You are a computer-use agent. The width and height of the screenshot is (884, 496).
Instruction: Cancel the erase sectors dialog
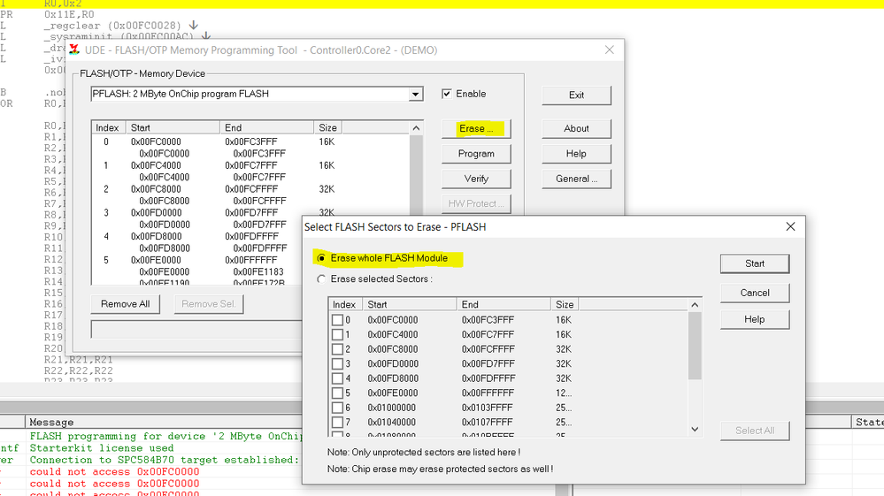[754, 293]
